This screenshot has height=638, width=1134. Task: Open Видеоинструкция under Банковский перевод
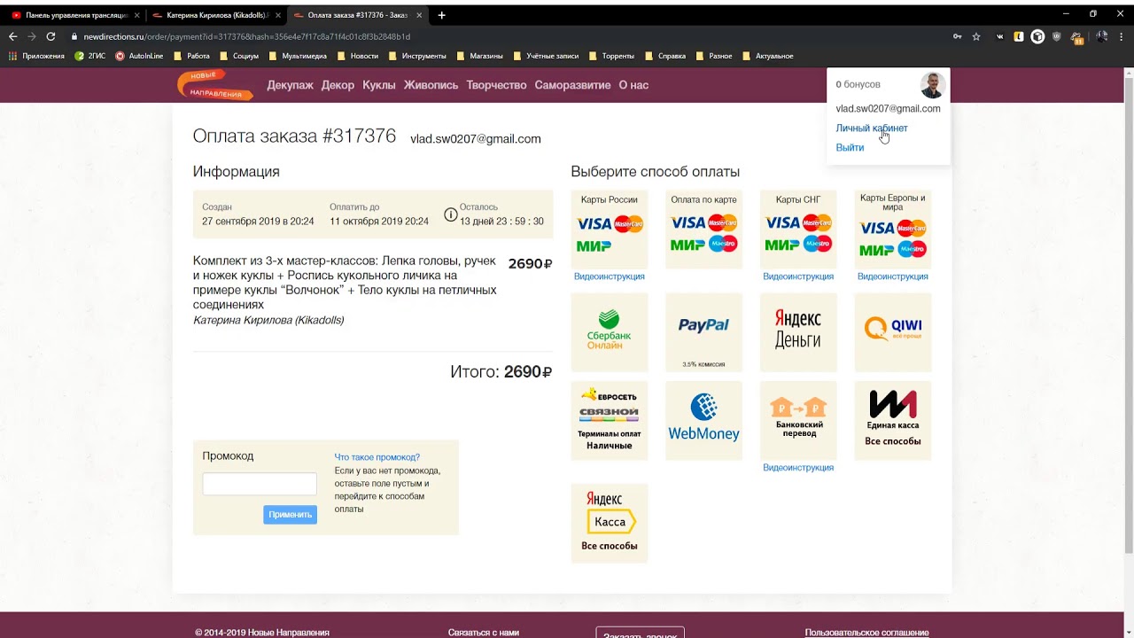(798, 468)
